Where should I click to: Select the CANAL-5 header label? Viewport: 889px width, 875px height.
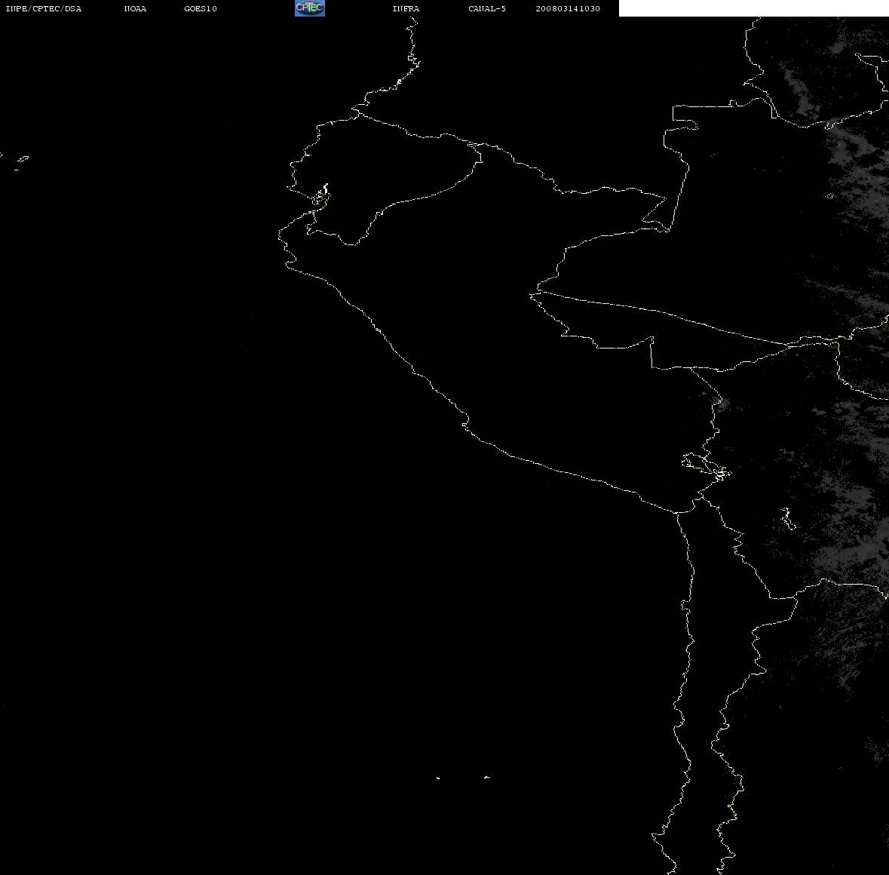(x=487, y=8)
